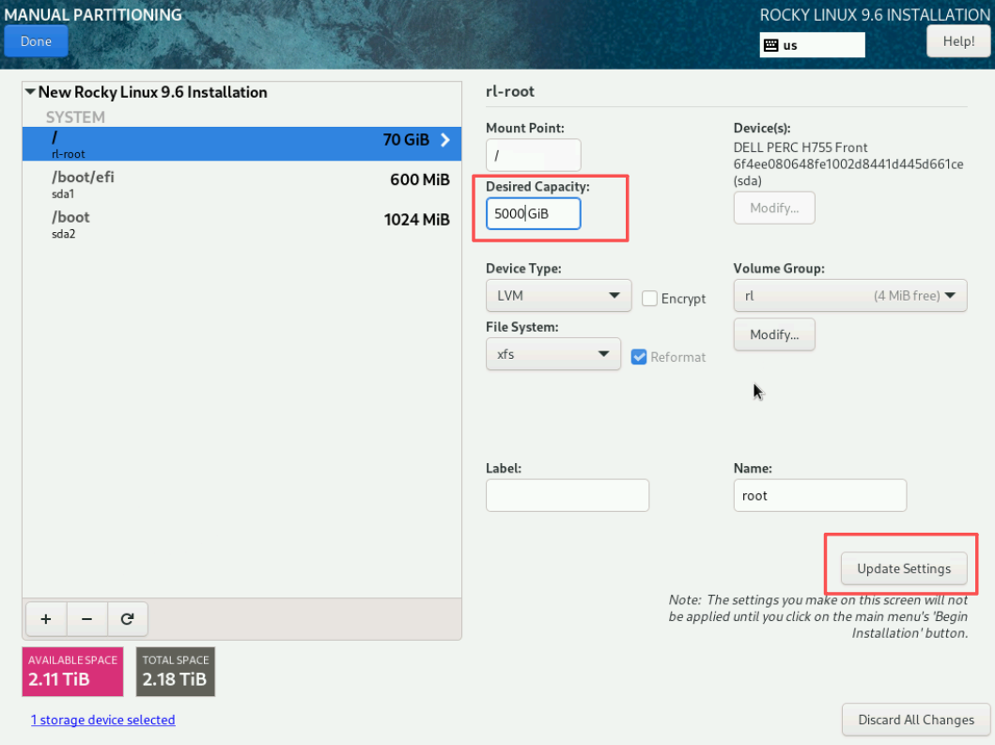Click the reload storage configuration icon

click(128, 619)
